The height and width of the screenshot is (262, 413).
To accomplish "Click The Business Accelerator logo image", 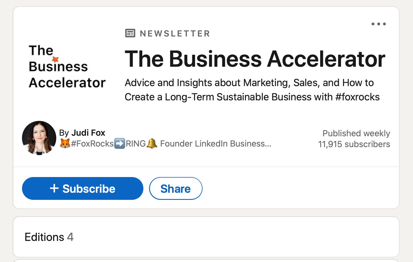I will coord(67,66).
